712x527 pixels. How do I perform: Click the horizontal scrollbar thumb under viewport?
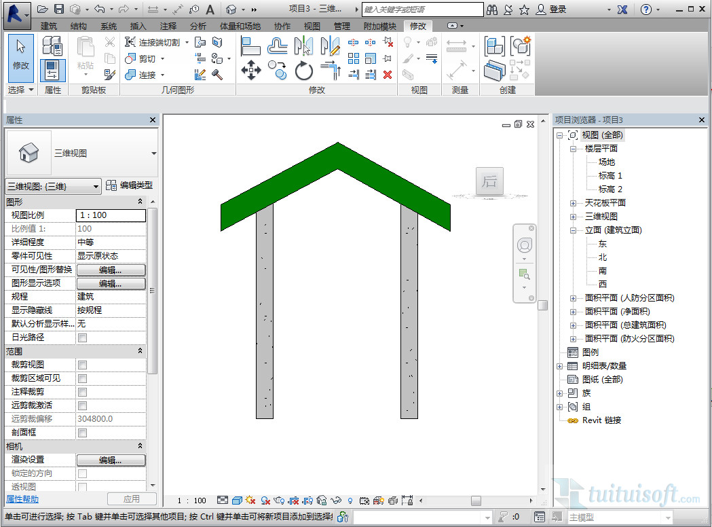pos(476,501)
